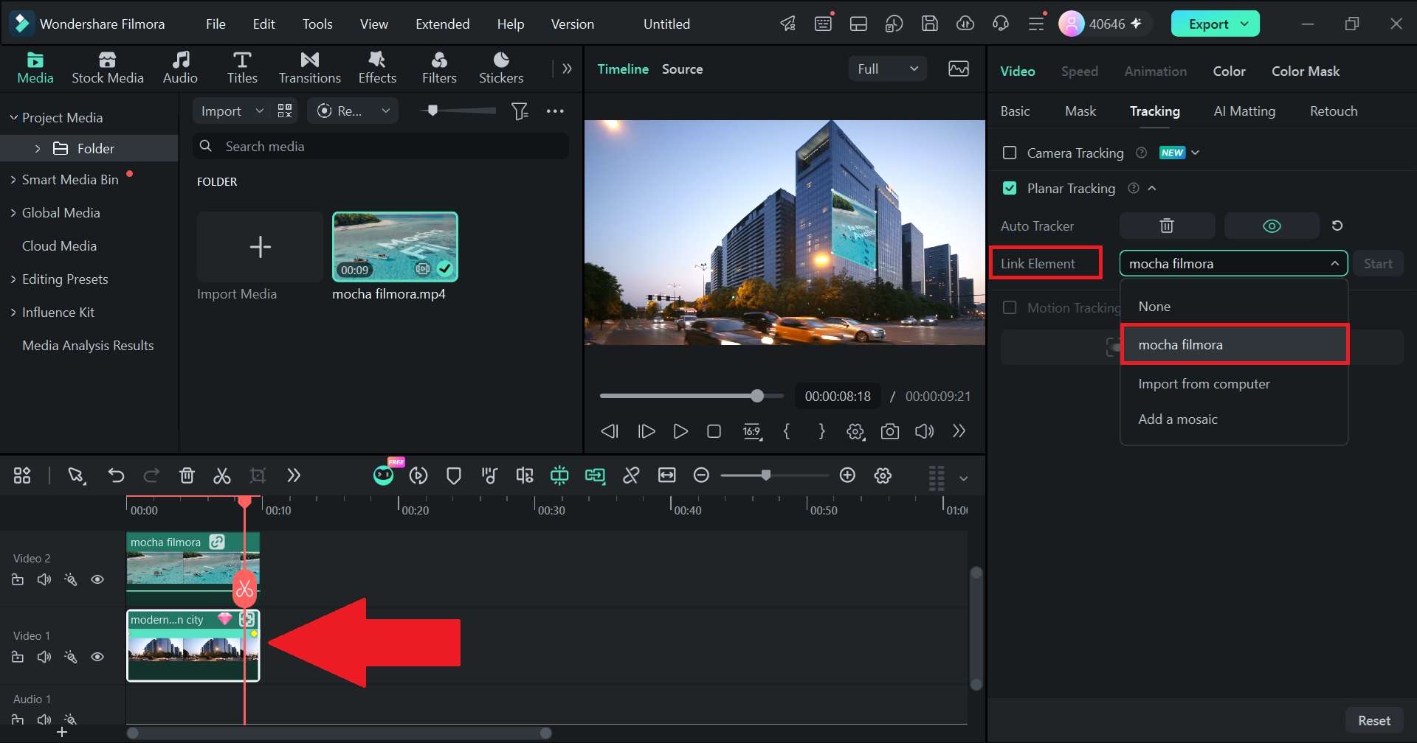Mute the Video 2 track audio

pyautogui.click(x=44, y=579)
